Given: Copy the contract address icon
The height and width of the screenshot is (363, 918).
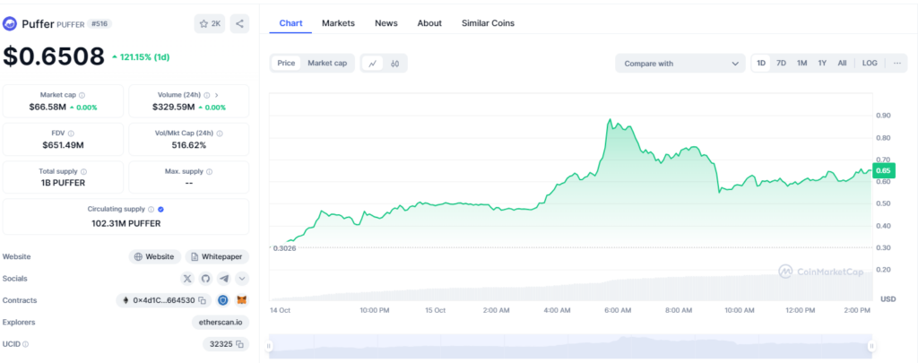Looking at the screenshot, I should (202, 300).
